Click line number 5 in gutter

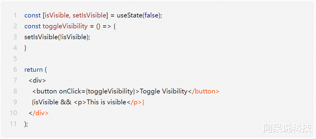[x=15, y=59]
